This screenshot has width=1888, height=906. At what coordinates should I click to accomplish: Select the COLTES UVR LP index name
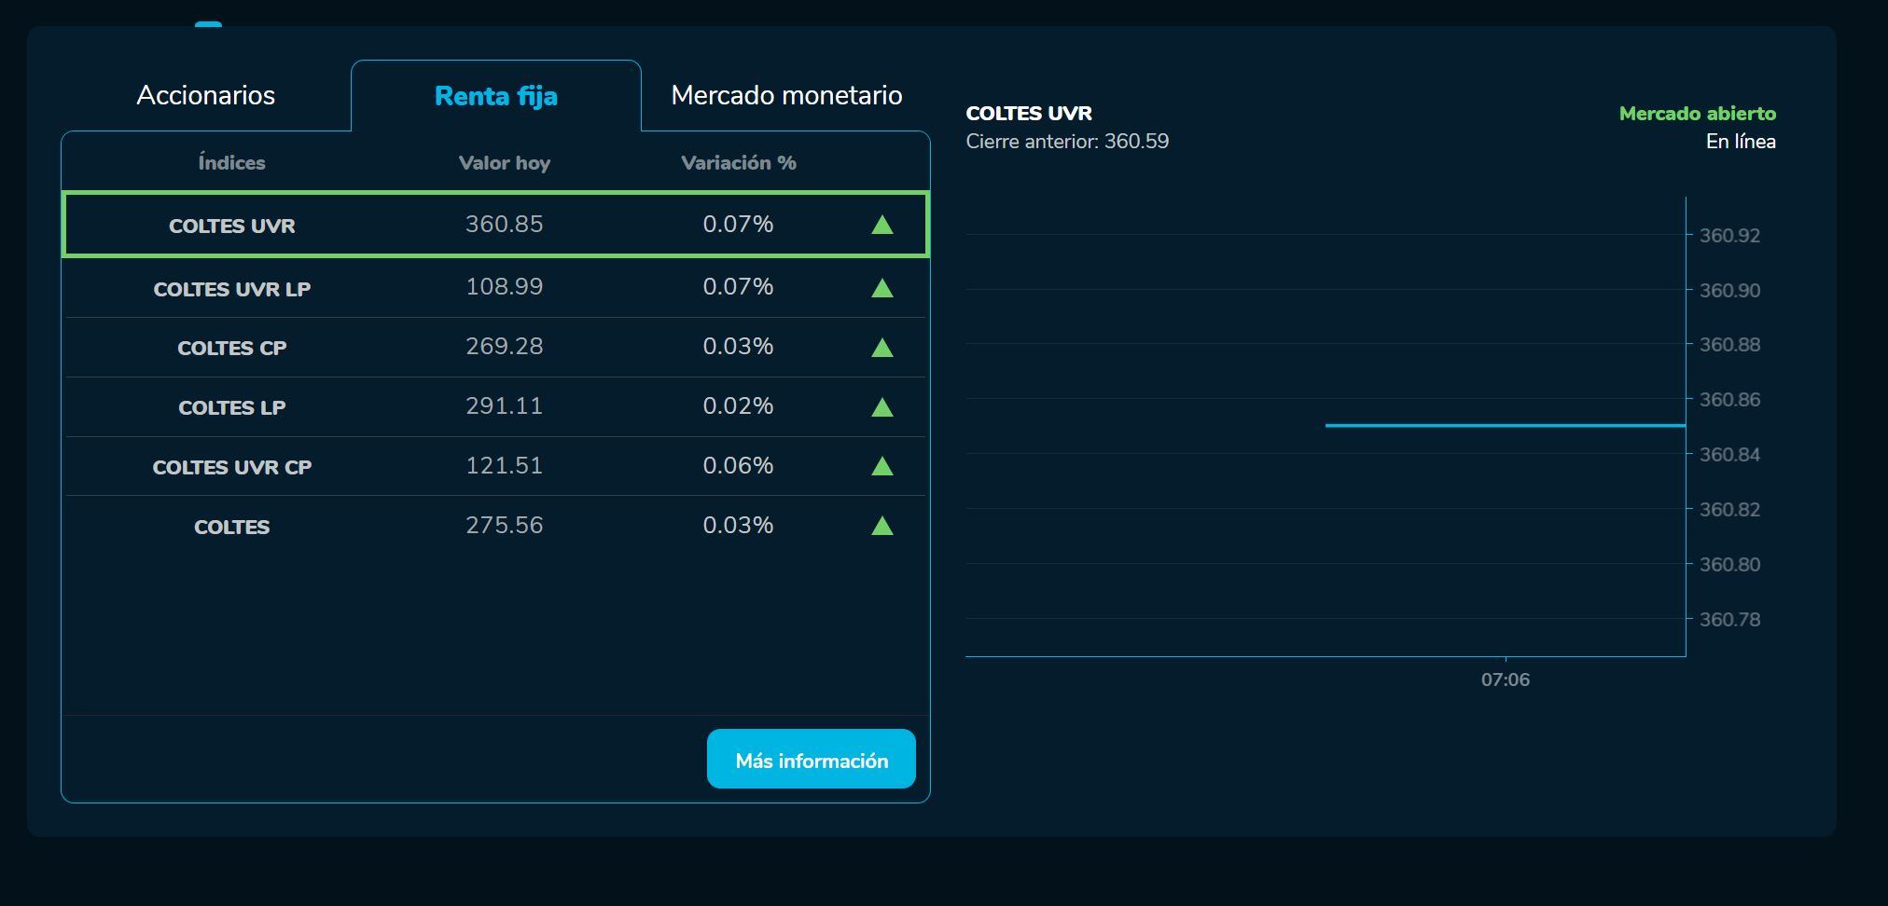tap(232, 289)
